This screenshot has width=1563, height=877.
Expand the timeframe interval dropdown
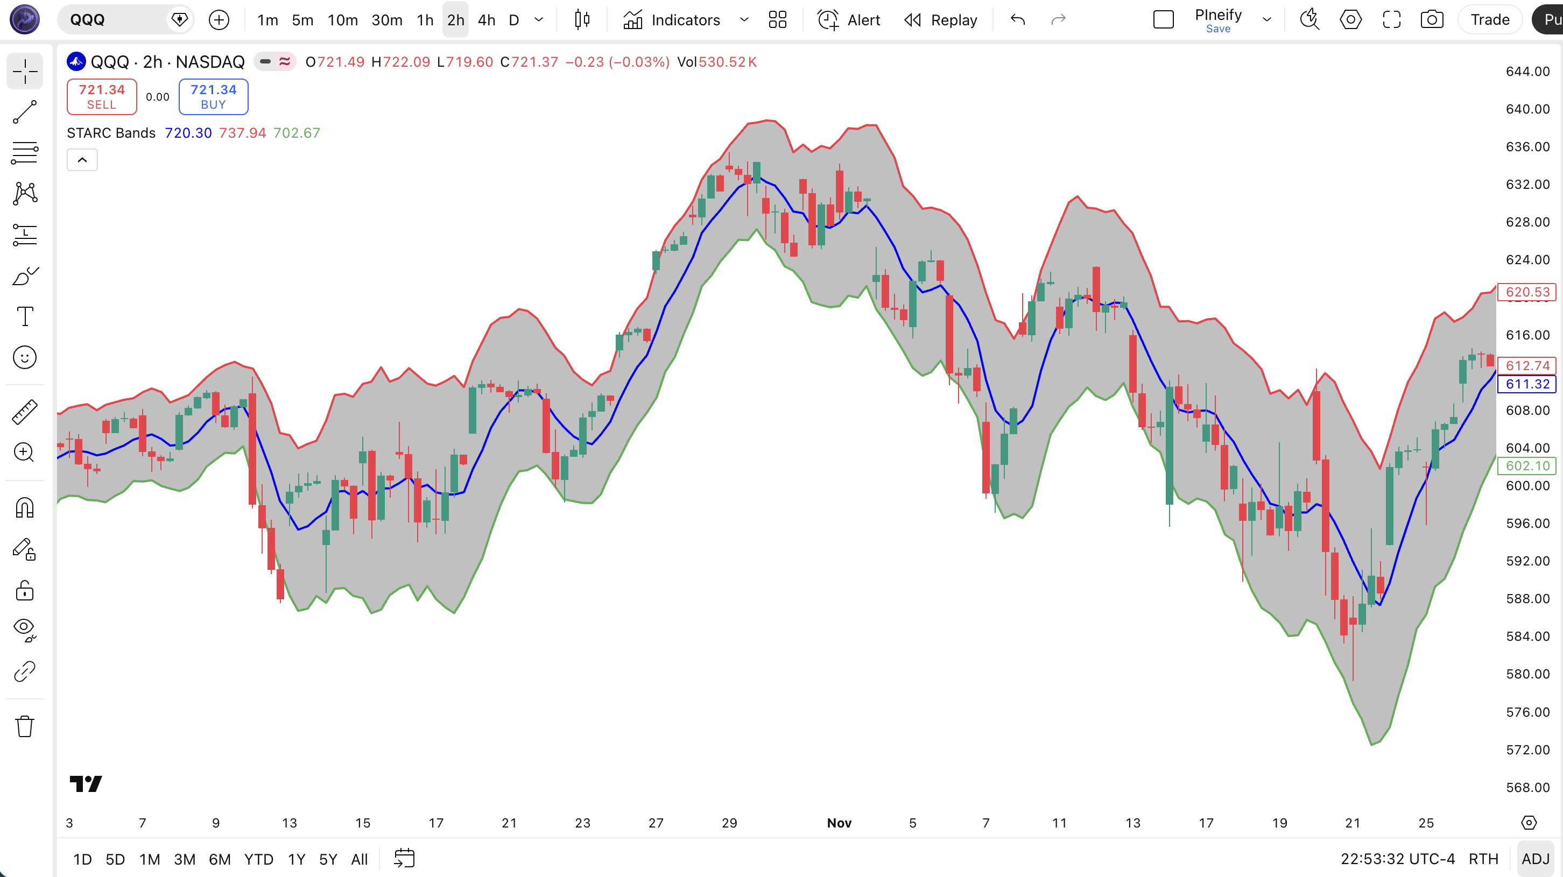click(539, 20)
